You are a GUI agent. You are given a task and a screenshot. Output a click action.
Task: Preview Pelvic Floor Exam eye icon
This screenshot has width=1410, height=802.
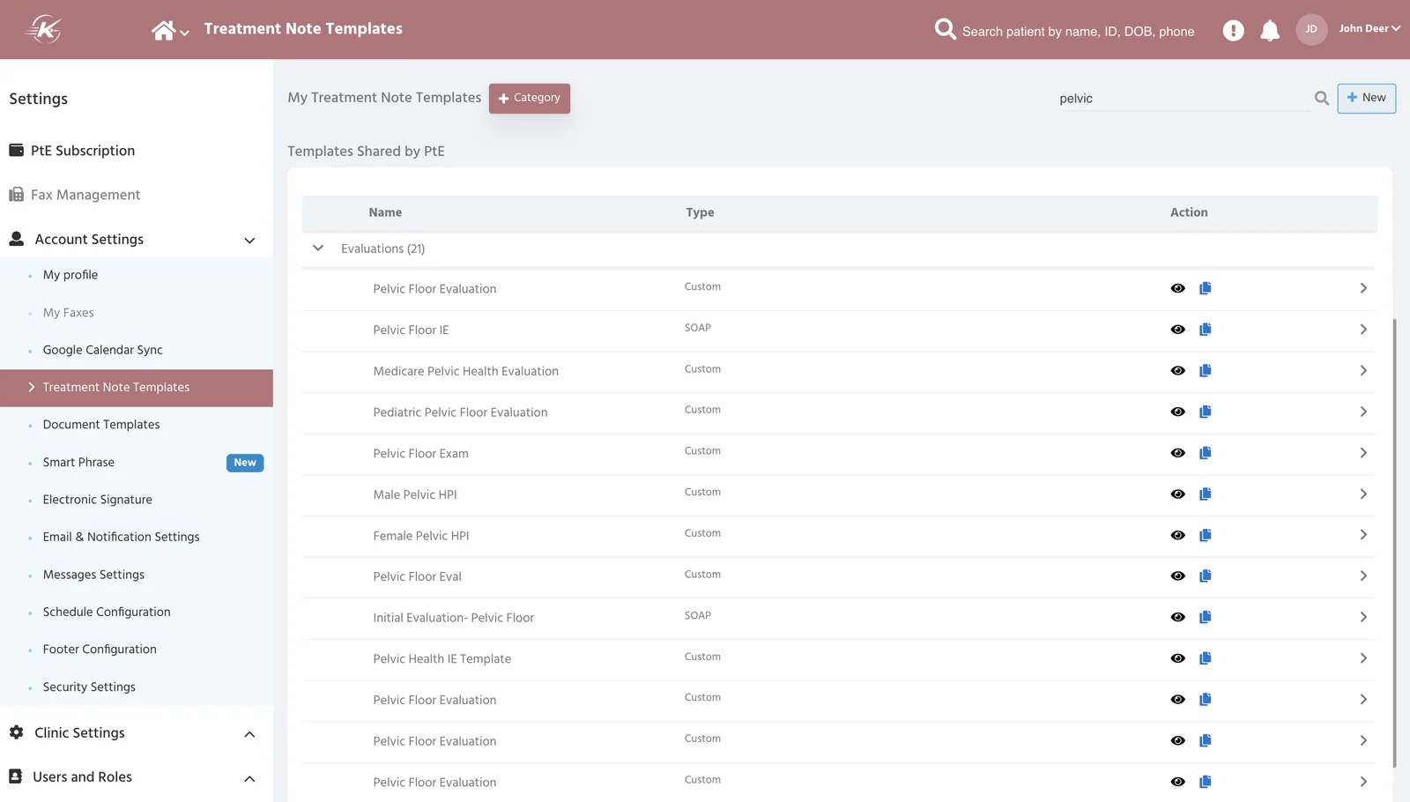(1177, 453)
